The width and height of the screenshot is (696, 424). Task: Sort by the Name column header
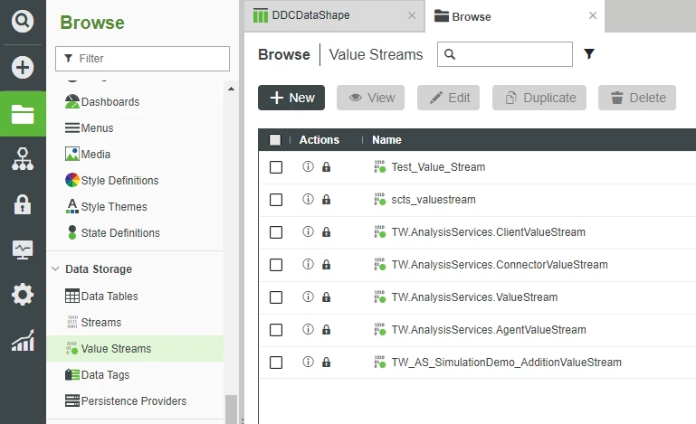pyautogui.click(x=386, y=140)
